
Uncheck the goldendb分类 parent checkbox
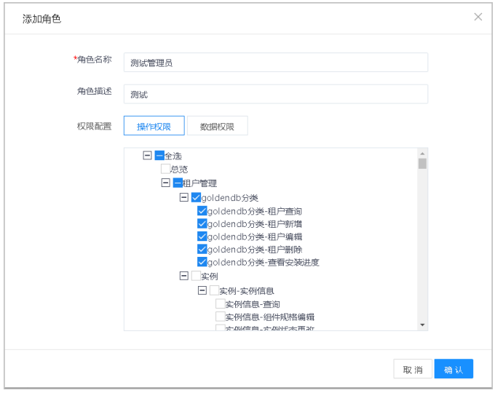point(196,197)
